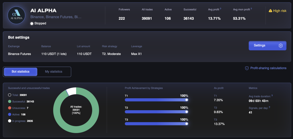This screenshot has height=139, width=293.
Task: Click the Lot amount value 110 USDT
Action: pos(84,54)
